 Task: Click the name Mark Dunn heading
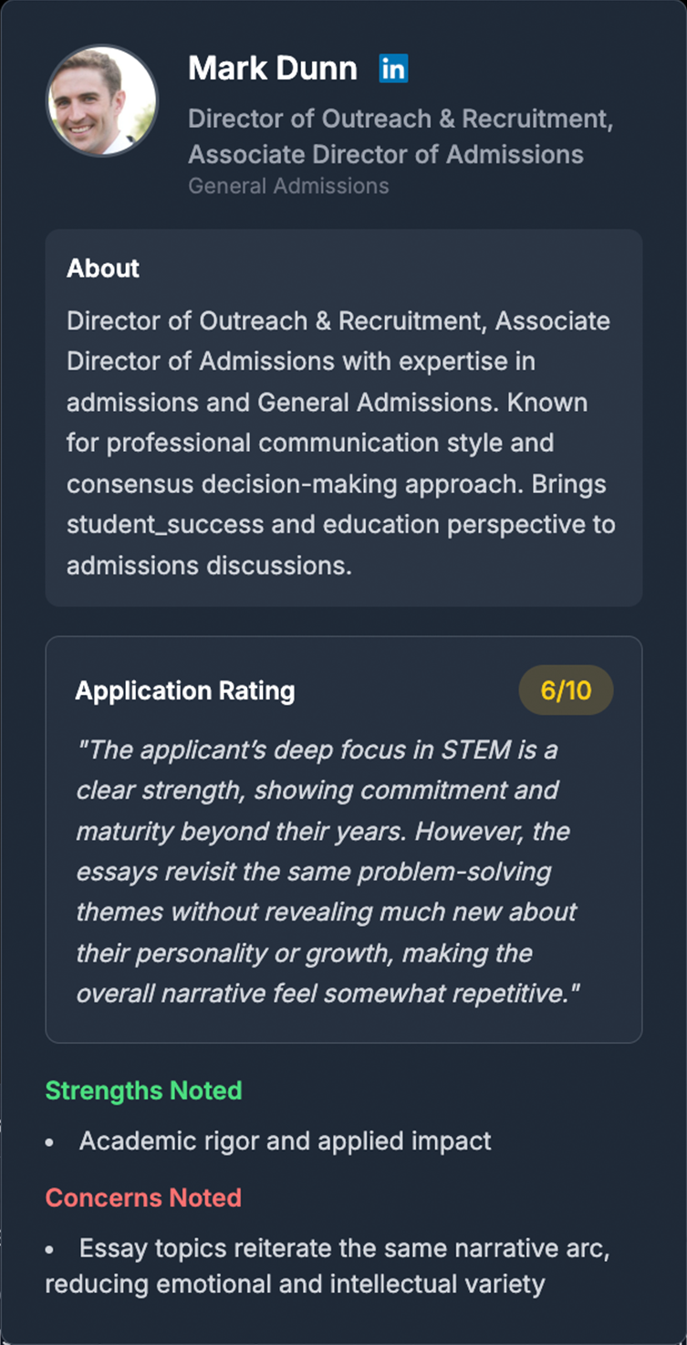(271, 68)
